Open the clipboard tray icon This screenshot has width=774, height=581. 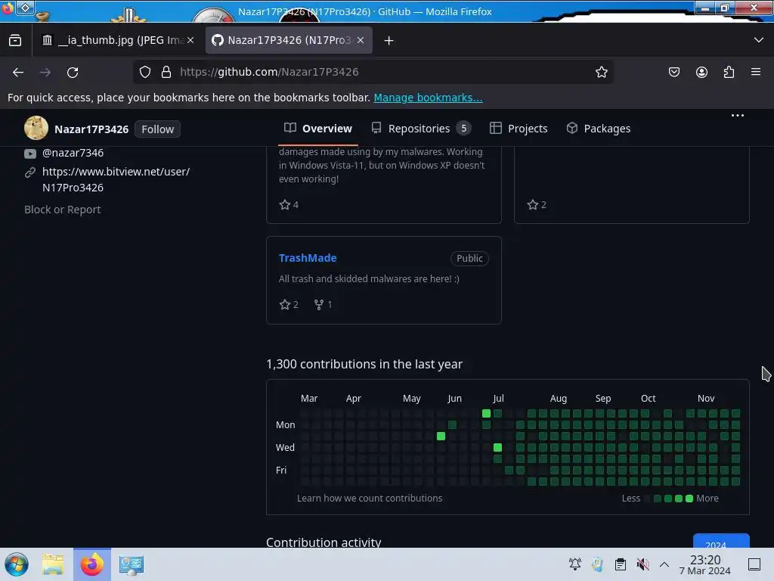(x=621, y=564)
